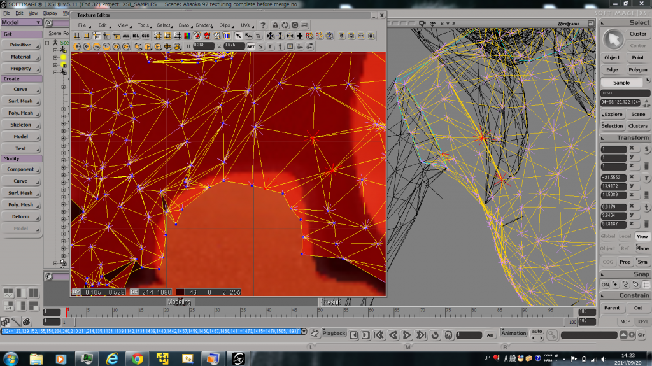The width and height of the screenshot is (652, 366).
Task: Click the U value input field
Action: [203, 46]
